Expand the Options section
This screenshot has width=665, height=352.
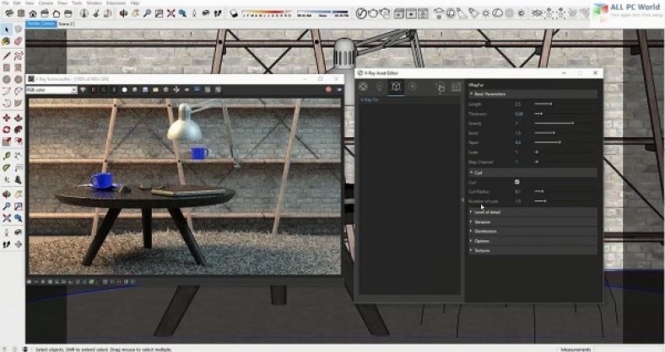point(533,241)
